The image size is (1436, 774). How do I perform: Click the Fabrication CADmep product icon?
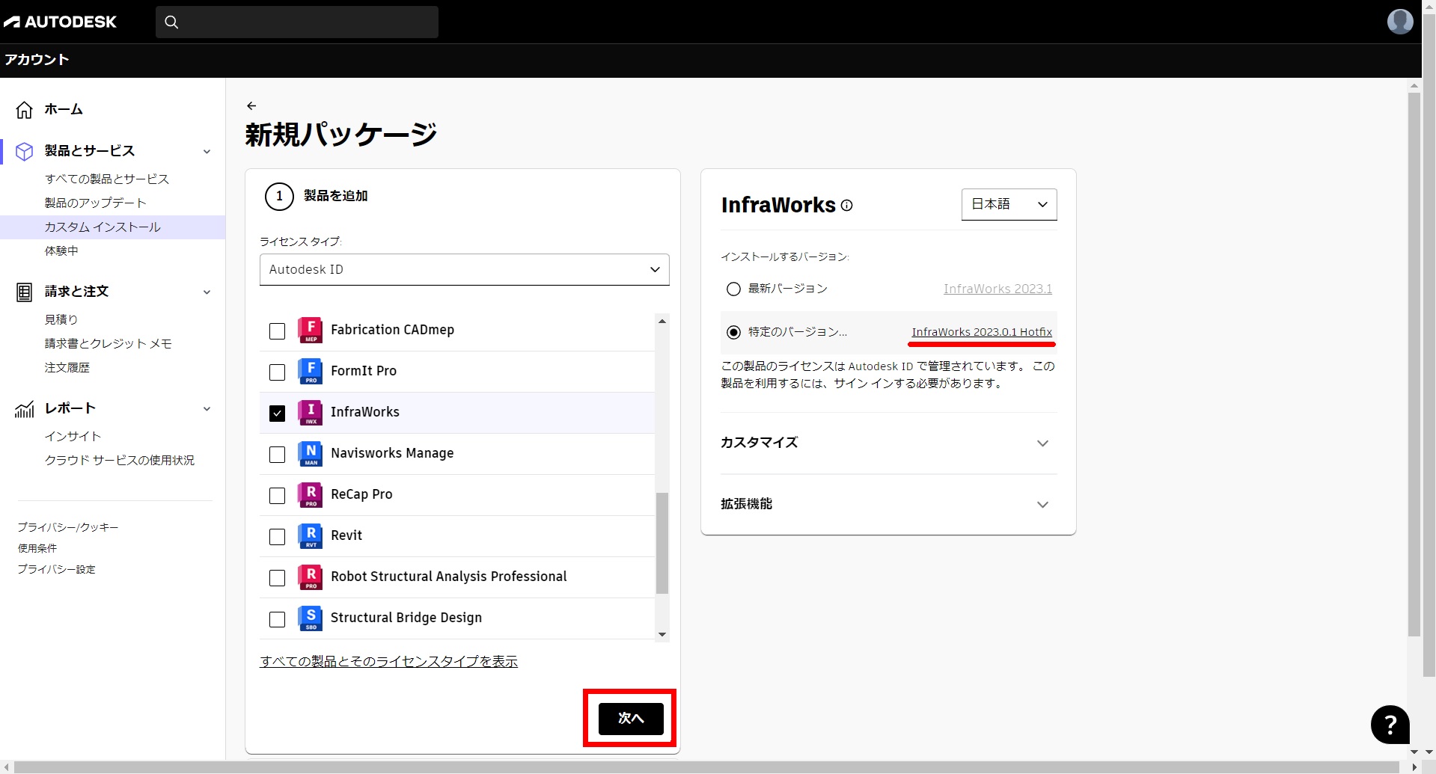(310, 330)
